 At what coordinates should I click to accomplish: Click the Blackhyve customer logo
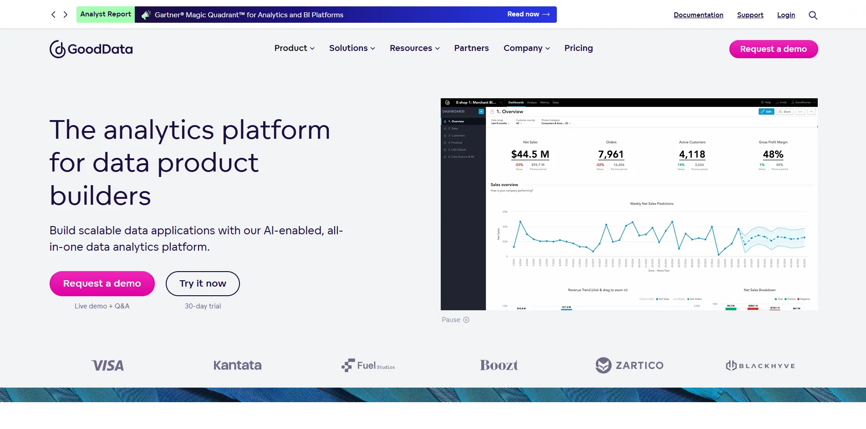[760, 365]
